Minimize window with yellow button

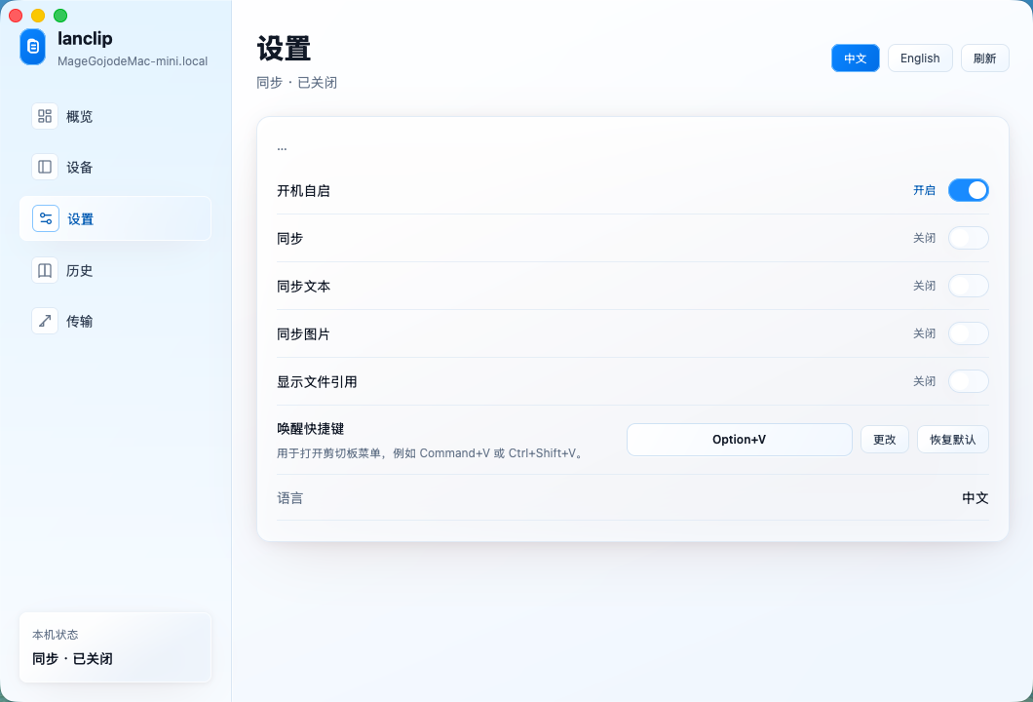pyautogui.click(x=38, y=16)
